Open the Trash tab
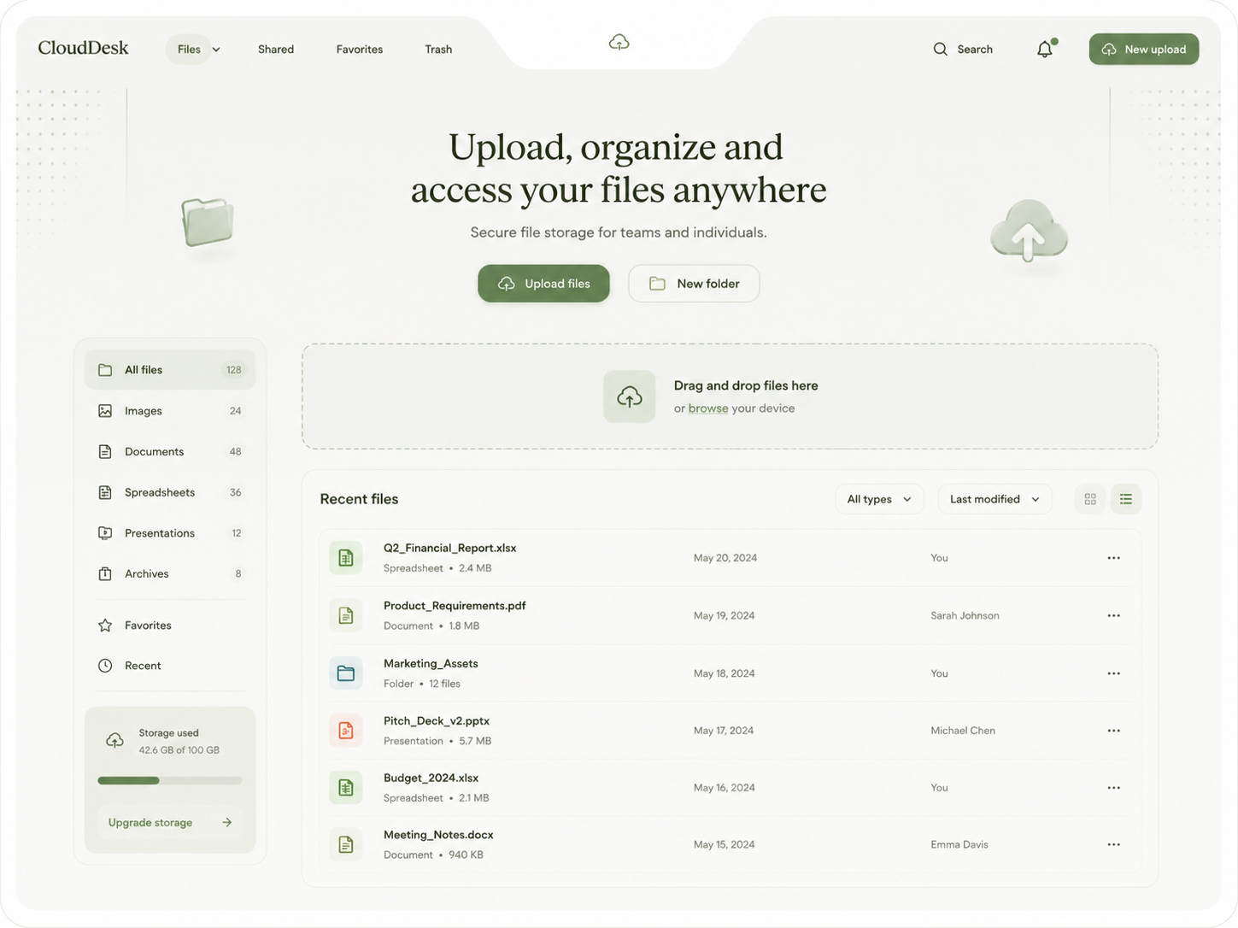Image resolution: width=1238 pixels, height=928 pixels. click(438, 50)
